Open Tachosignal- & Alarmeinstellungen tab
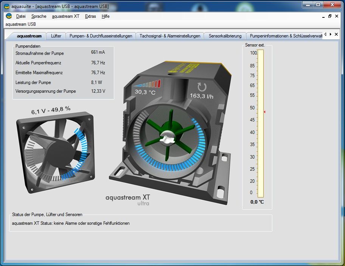This screenshot has height=266, width=345. (x=170, y=36)
